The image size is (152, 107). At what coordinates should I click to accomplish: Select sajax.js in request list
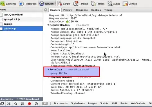[x=21, y=24]
